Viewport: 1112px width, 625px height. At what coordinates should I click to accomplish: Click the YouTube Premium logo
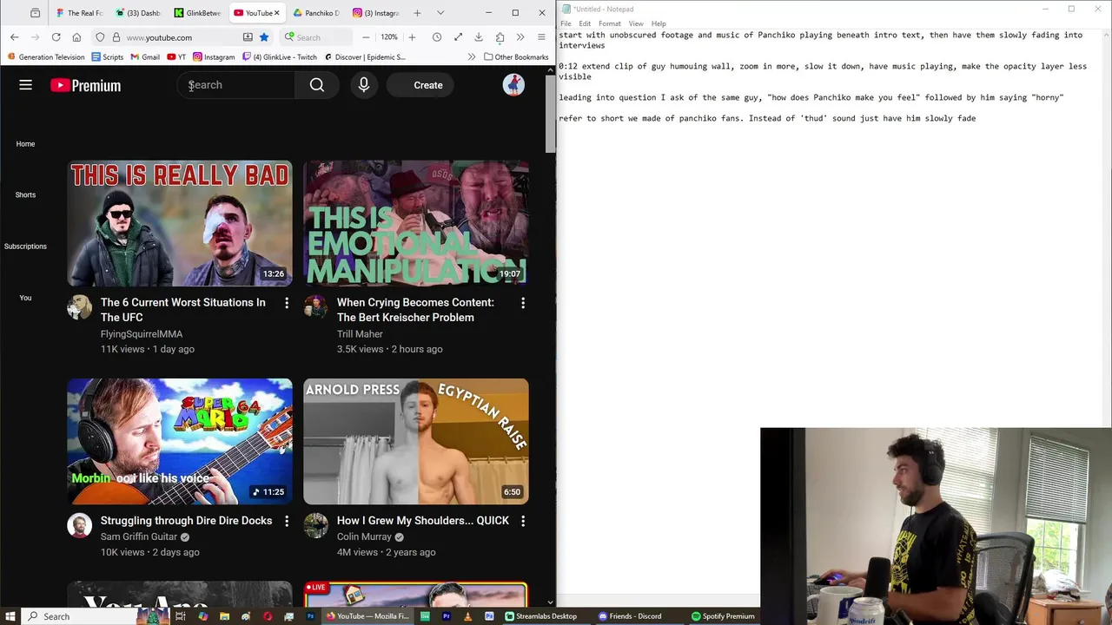[x=85, y=85]
